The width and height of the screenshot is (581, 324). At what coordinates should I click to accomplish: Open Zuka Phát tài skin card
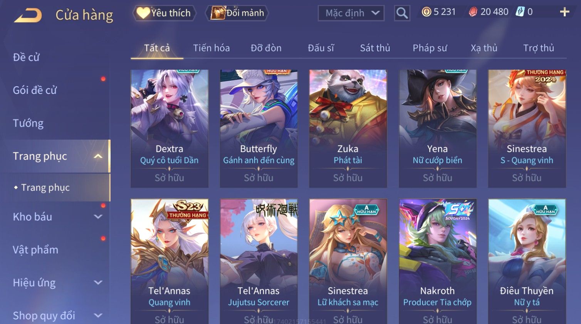[x=348, y=129]
